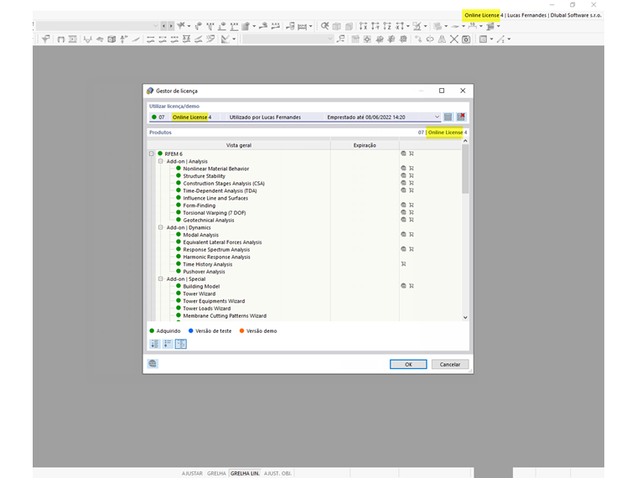This screenshot has width=637, height=478.
Task: Click globe icon for Construction Stages Analysis
Action: (403, 183)
